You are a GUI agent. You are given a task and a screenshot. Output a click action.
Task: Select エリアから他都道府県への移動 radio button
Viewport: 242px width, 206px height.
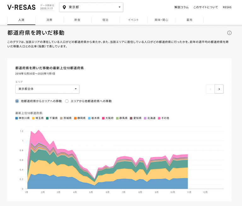67,101
